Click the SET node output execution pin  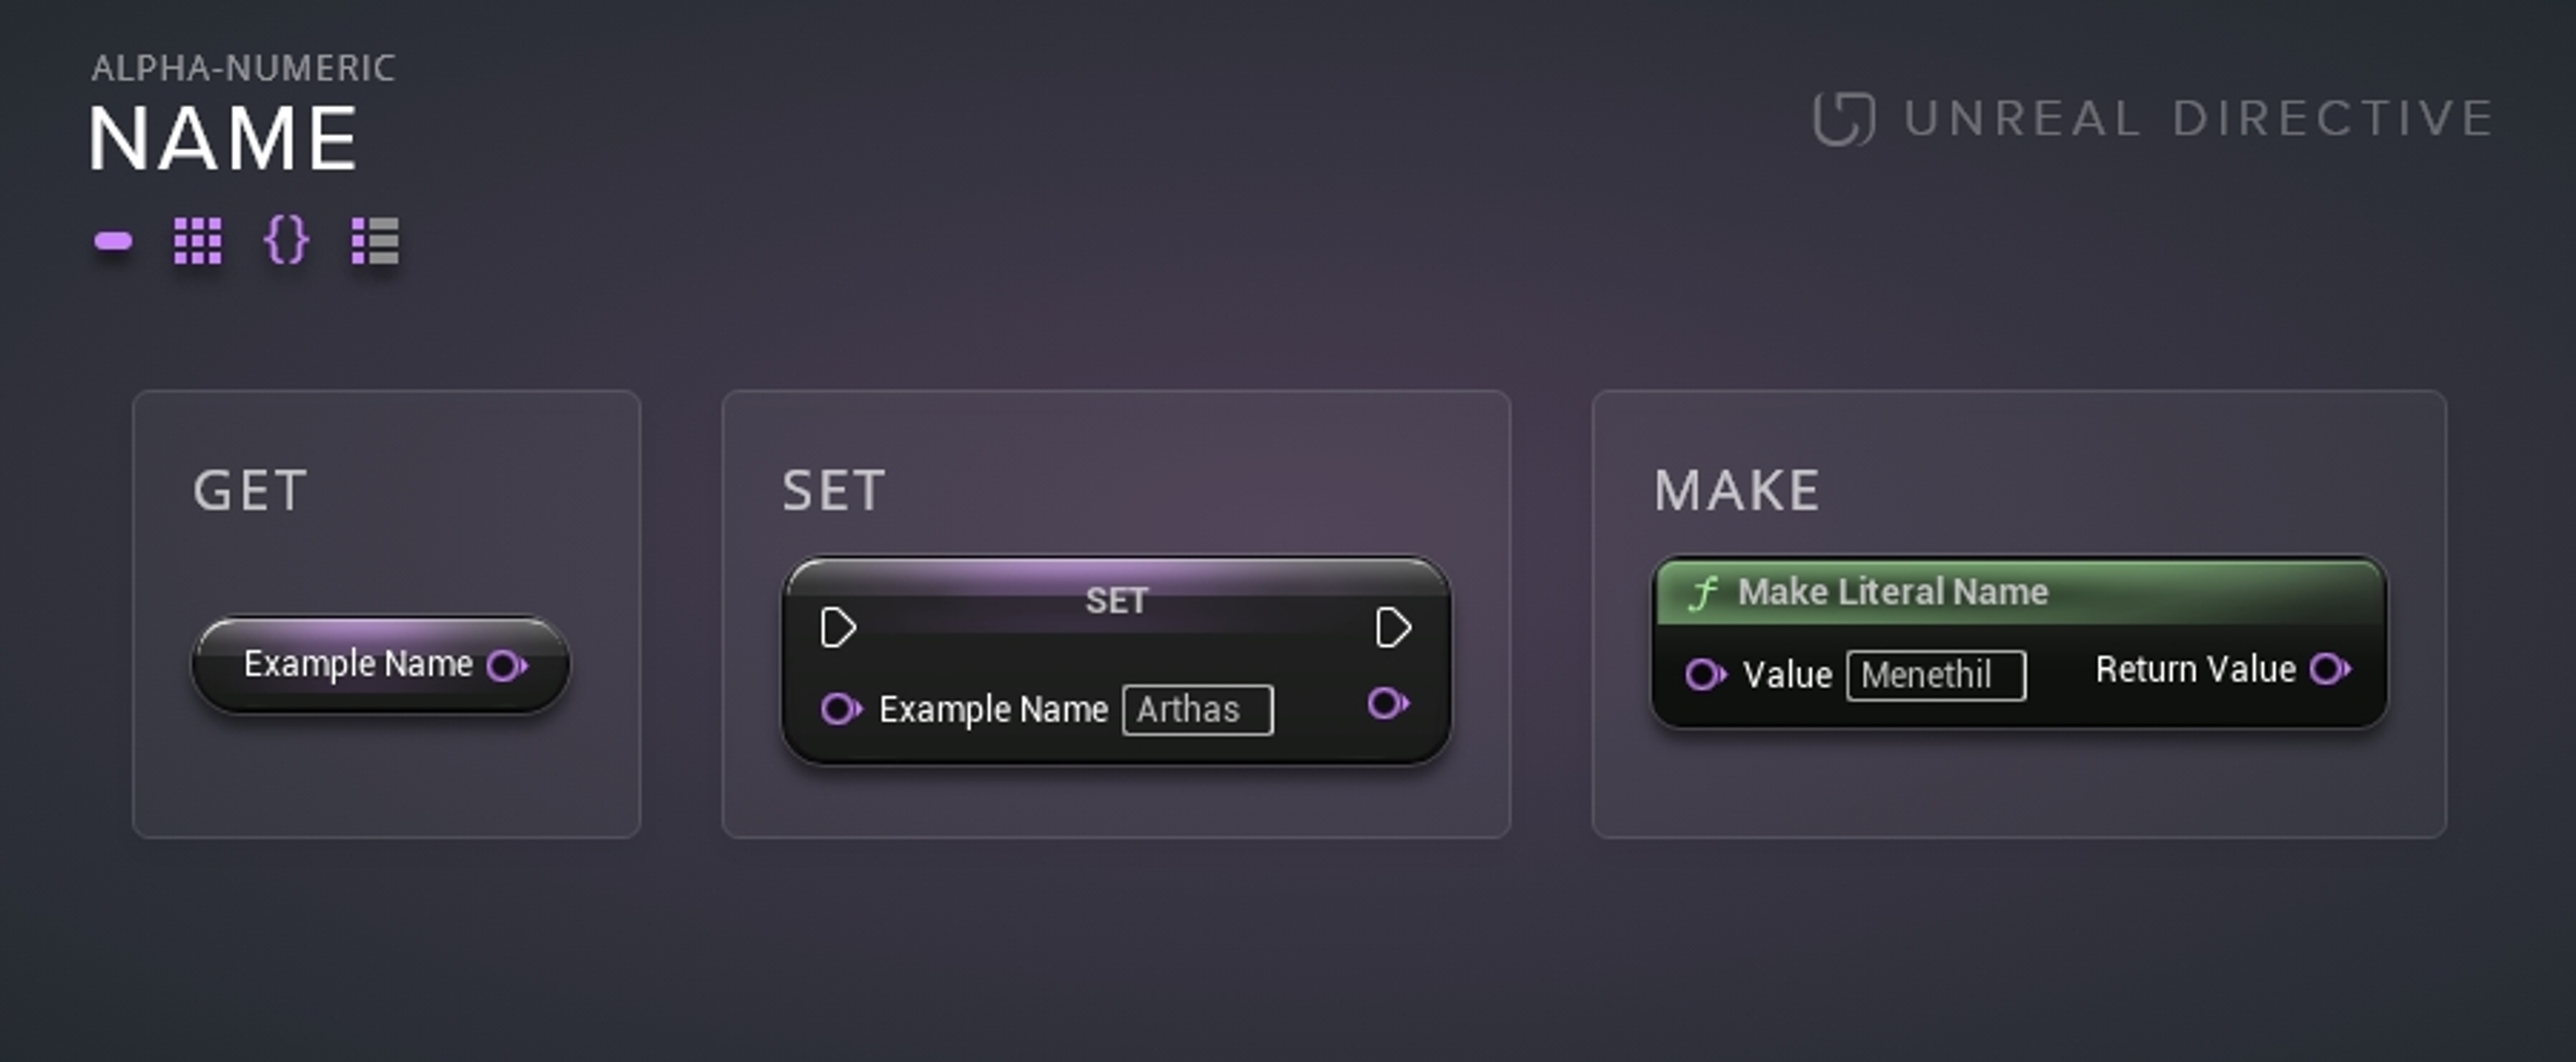pos(1393,628)
